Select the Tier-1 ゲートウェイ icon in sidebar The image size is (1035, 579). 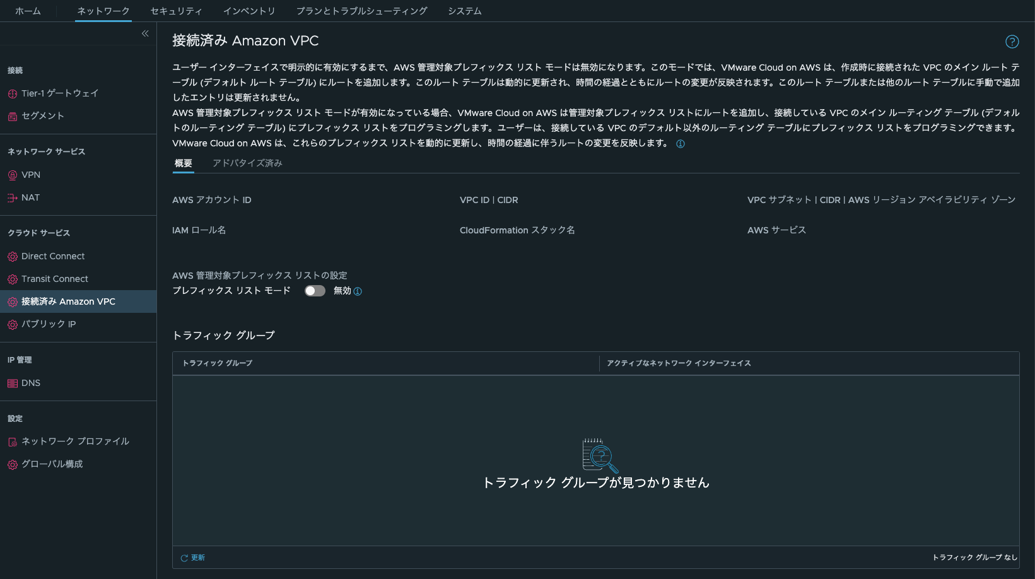coord(11,93)
